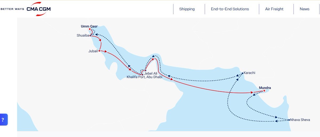
Task: Click the Umm Qasr port marker
Action: 90,29
